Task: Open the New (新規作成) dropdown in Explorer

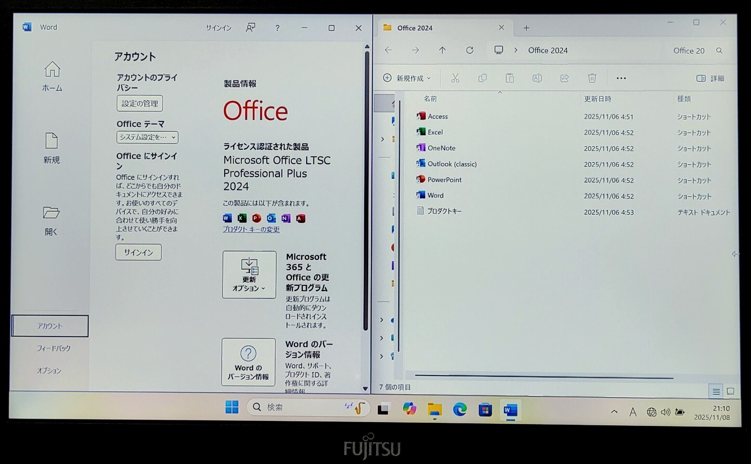Action: [407, 78]
